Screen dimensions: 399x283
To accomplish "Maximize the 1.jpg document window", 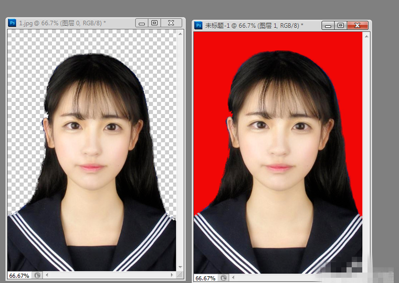I will click(154, 23).
